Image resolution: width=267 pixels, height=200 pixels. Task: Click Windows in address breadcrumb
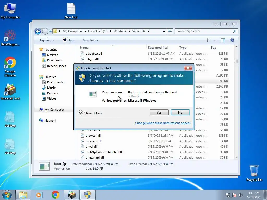(120, 31)
